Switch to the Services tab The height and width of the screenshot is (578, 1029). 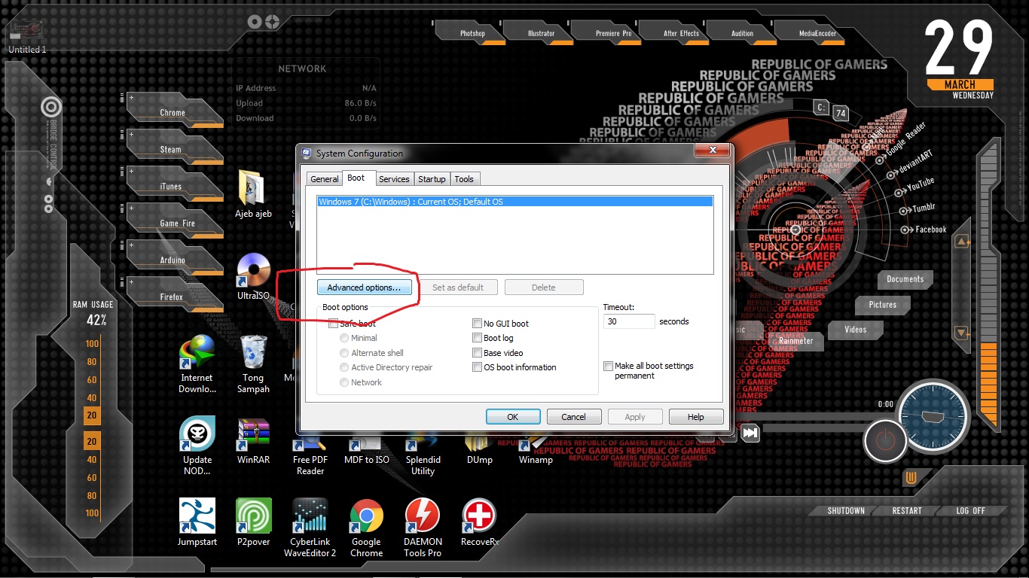coord(394,179)
